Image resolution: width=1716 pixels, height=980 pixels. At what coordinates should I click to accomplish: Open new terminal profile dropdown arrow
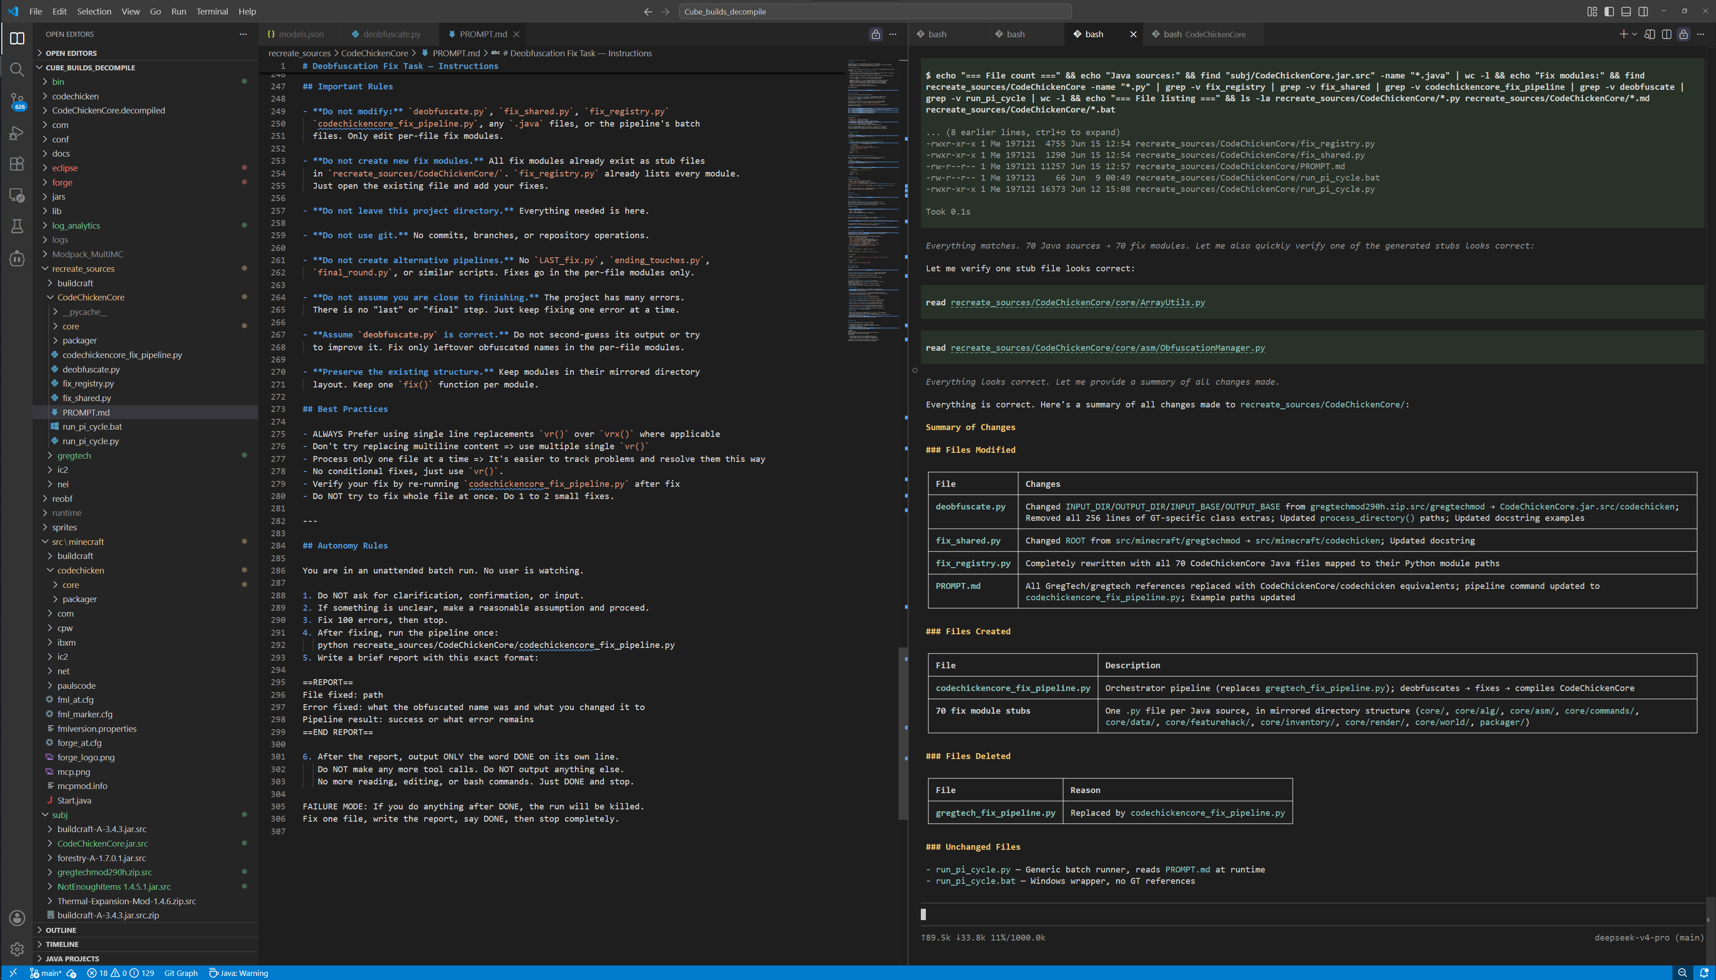[x=1634, y=34]
